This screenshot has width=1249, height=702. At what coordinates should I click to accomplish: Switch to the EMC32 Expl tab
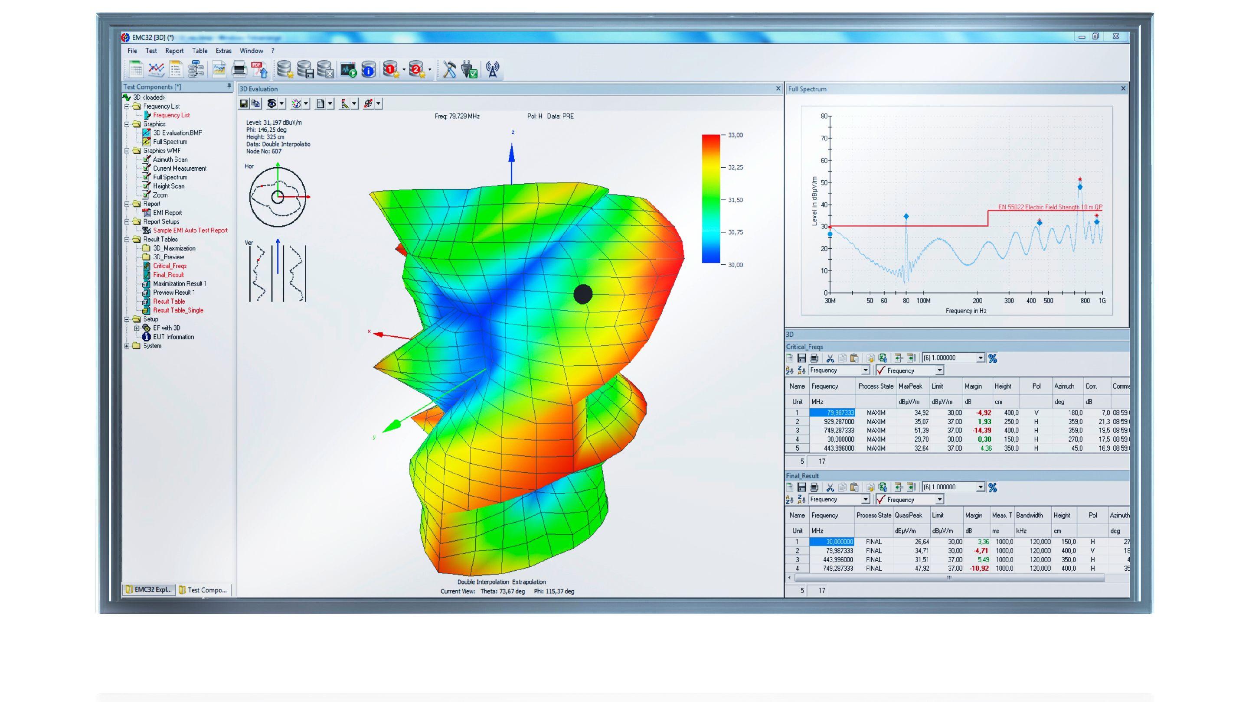tap(148, 590)
